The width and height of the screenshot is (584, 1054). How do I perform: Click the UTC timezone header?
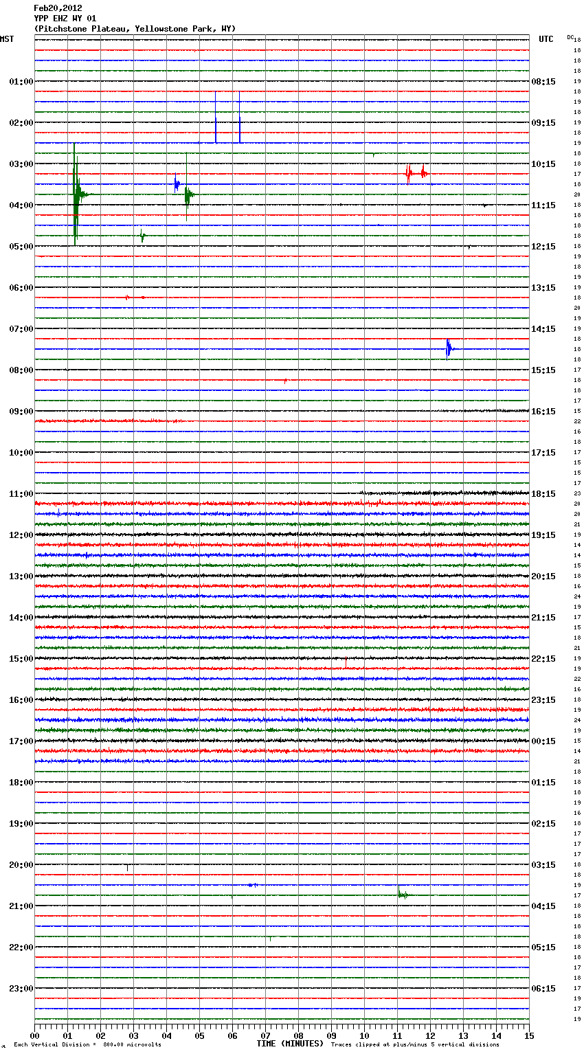pos(546,39)
